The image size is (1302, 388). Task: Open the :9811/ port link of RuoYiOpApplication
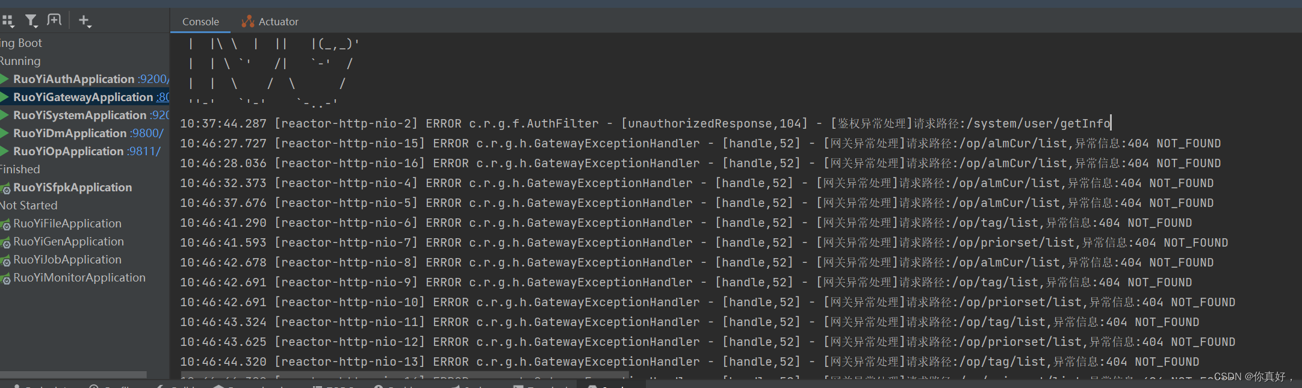tap(143, 151)
